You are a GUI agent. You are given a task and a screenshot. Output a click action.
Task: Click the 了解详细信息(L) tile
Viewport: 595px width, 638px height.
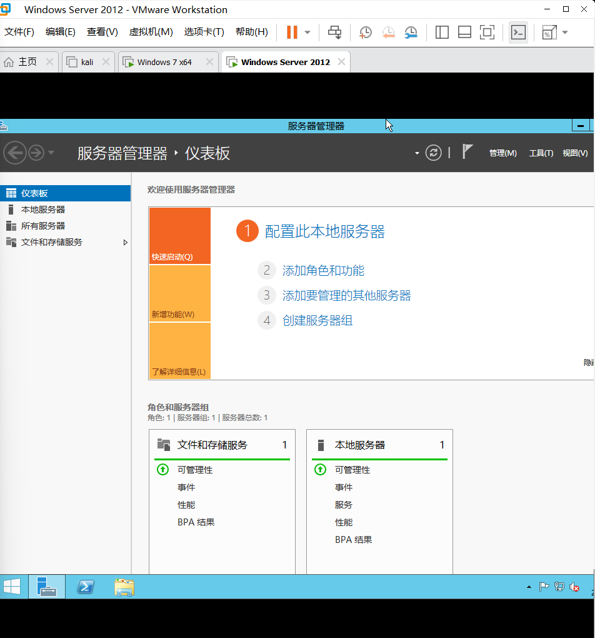pos(180,351)
